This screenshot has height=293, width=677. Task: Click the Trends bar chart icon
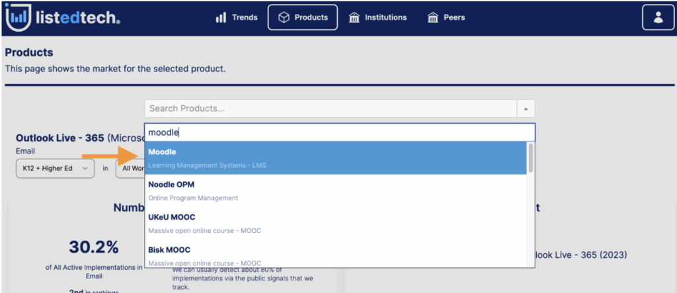(221, 18)
